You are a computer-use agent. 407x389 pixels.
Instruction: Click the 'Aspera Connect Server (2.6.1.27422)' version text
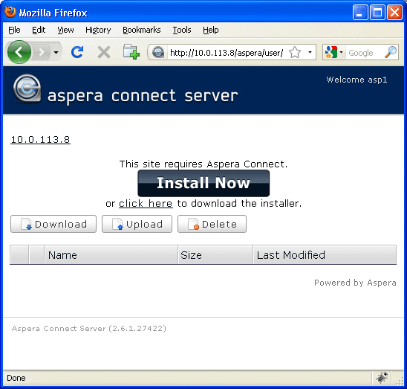(x=89, y=329)
